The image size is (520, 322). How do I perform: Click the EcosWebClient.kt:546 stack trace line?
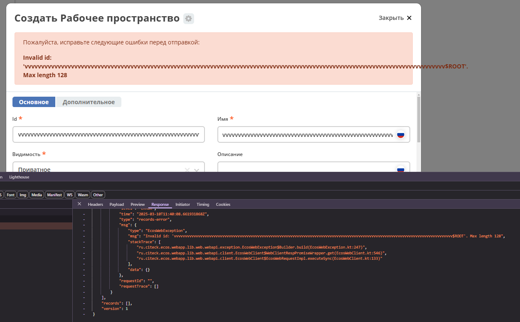tap(262, 253)
